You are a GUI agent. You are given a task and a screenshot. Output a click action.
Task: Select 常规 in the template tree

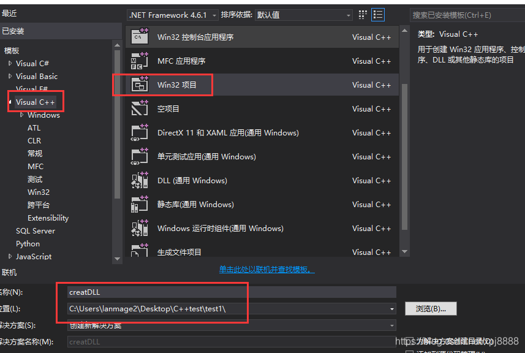(x=35, y=153)
